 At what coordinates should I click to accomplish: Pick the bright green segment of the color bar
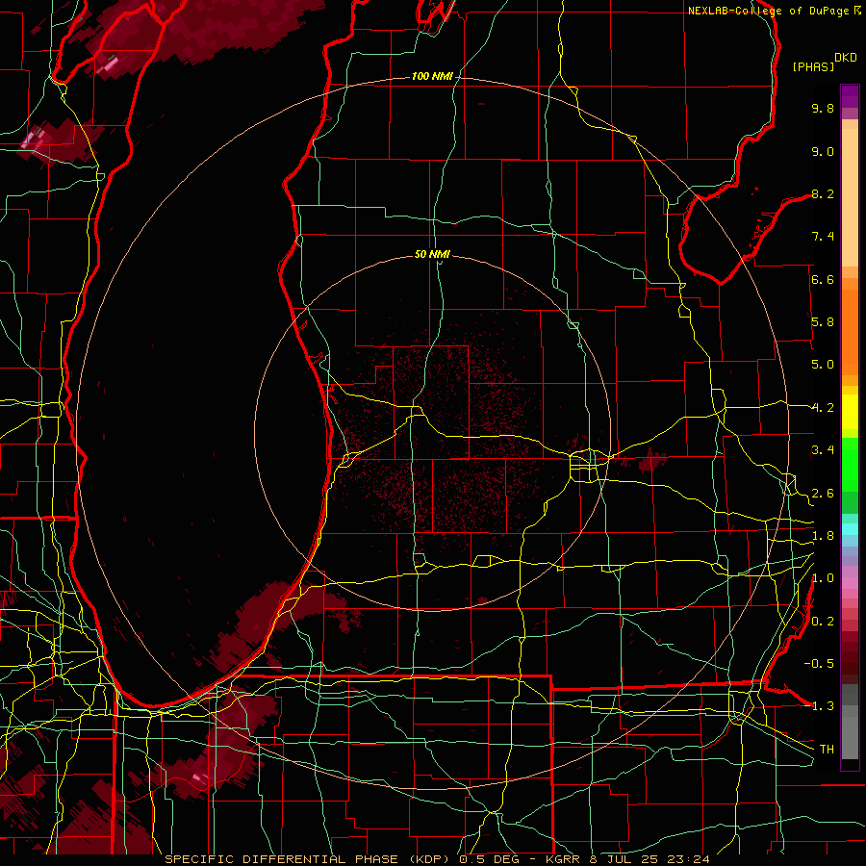850,465
